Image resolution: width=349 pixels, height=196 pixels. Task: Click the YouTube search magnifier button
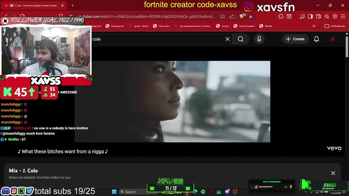[x=240, y=39]
